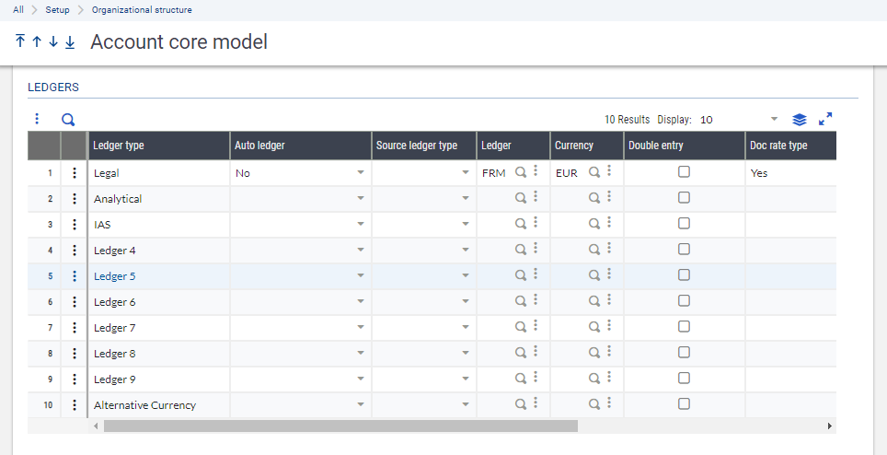Open row actions menu for Ledger 5 row
Image resolution: width=887 pixels, height=455 pixels.
point(75,276)
